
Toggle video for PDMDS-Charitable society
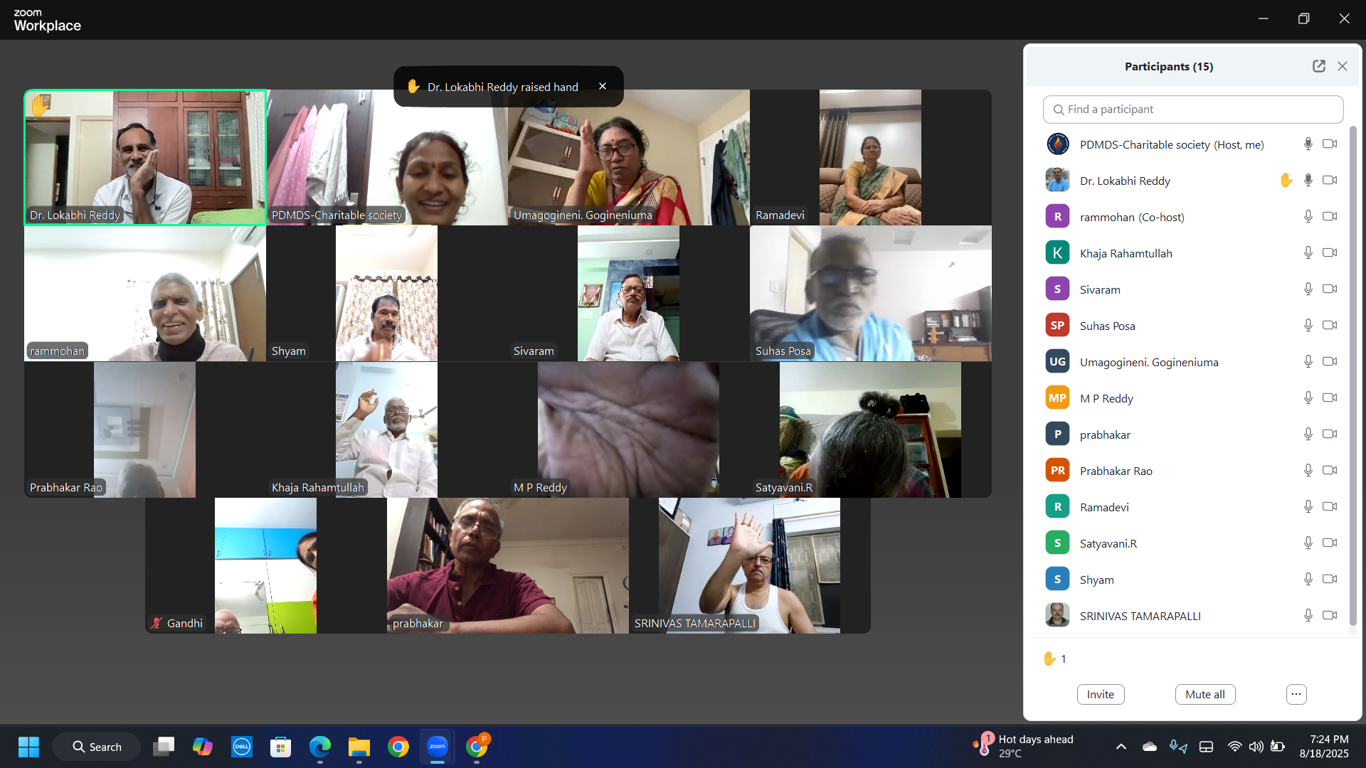pyautogui.click(x=1330, y=144)
